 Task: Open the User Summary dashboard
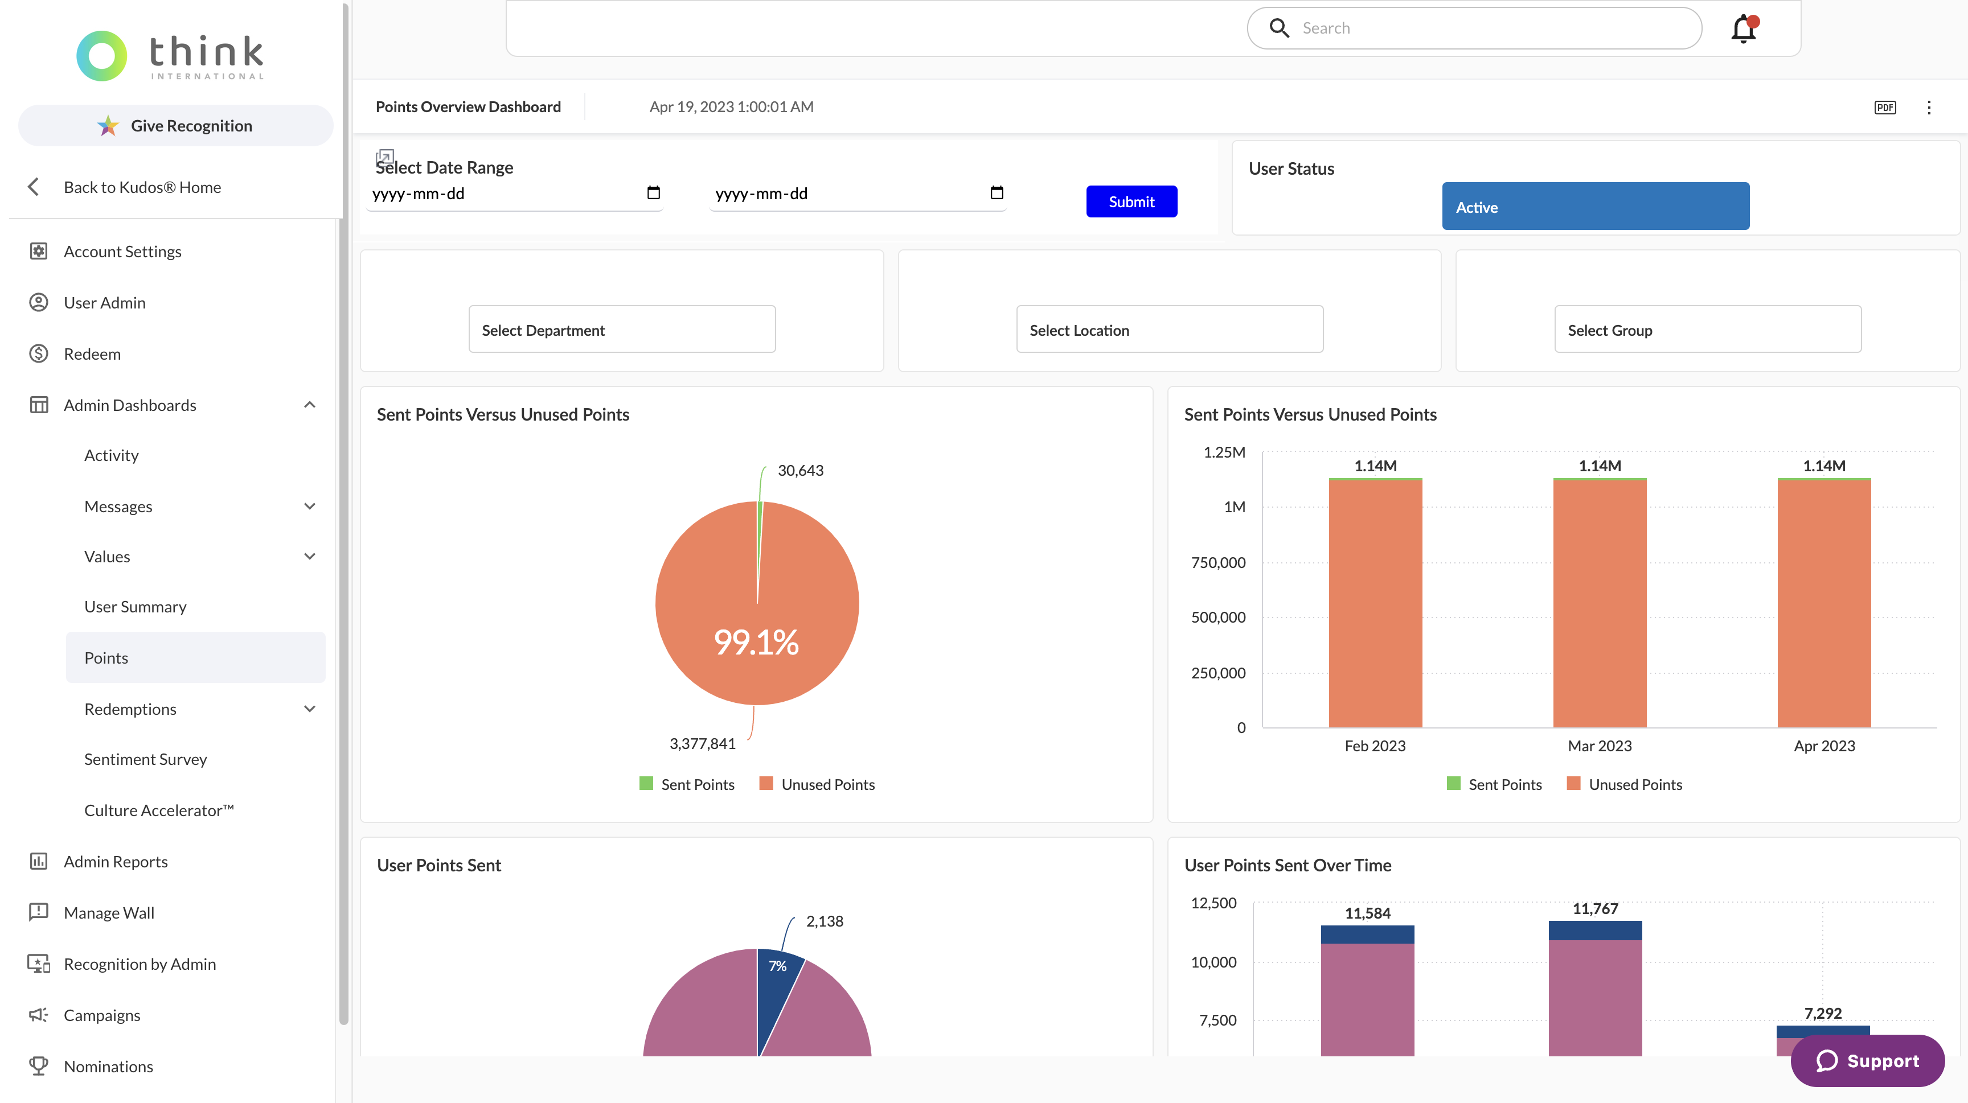(x=135, y=606)
